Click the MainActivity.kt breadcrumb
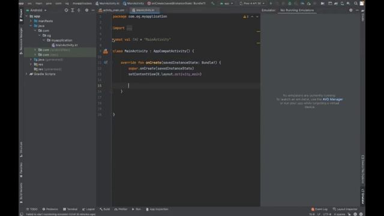Viewport: 384px width, 216px height. click(107, 4)
